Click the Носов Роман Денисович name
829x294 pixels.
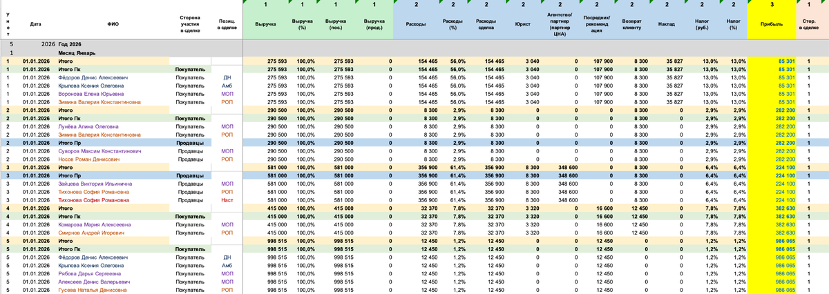point(89,159)
